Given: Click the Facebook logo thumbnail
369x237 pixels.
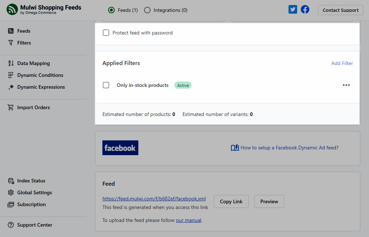Looking at the screenshot, I should 120,148.
